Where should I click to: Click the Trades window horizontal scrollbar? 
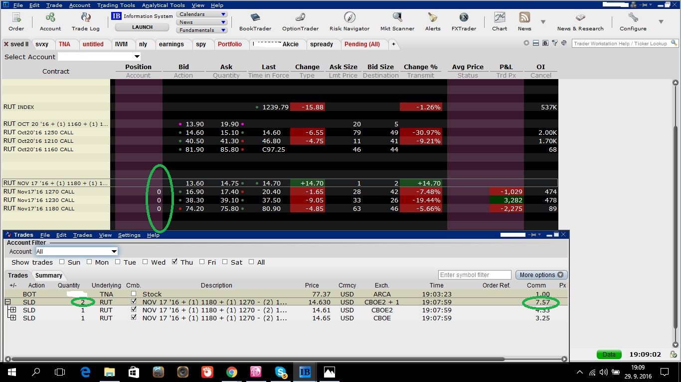(286, 359)
